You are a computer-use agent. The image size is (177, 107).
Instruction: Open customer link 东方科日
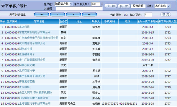(24, 27)
